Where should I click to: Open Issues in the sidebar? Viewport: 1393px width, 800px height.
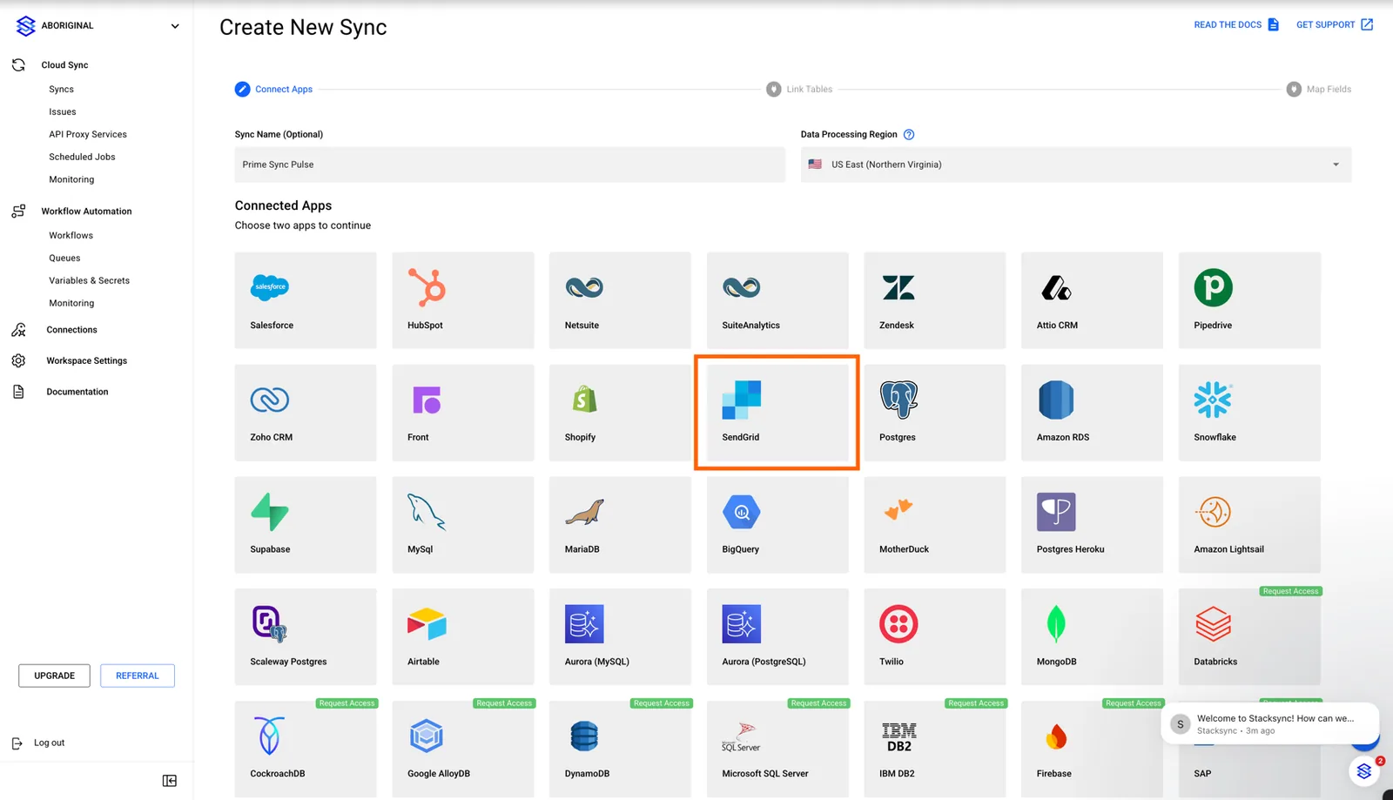(63, 111)
